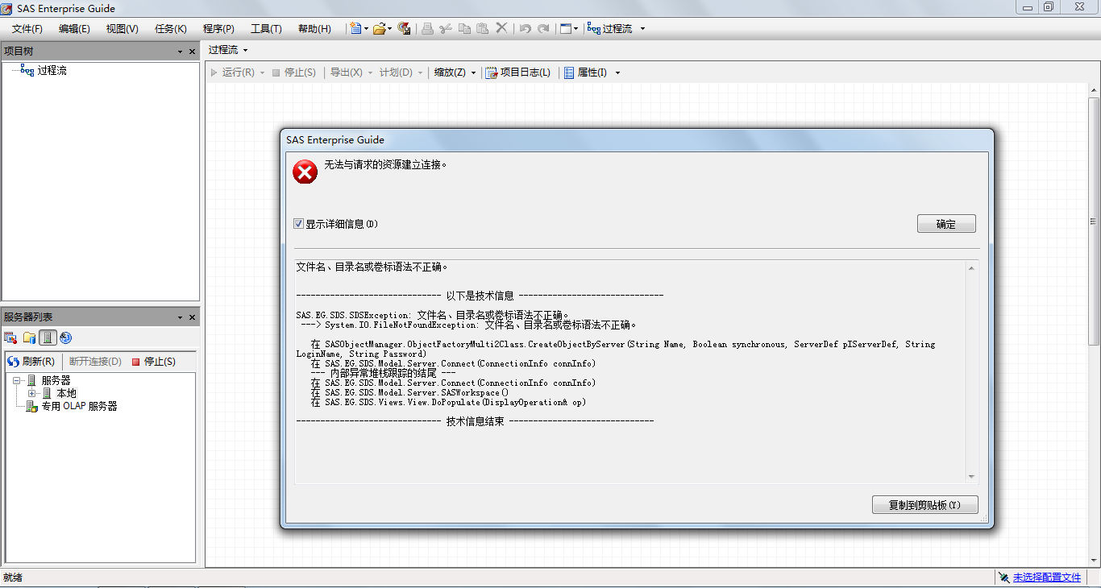
Task: Click the red error icon in dialog
Action: [x=305, y=172]
